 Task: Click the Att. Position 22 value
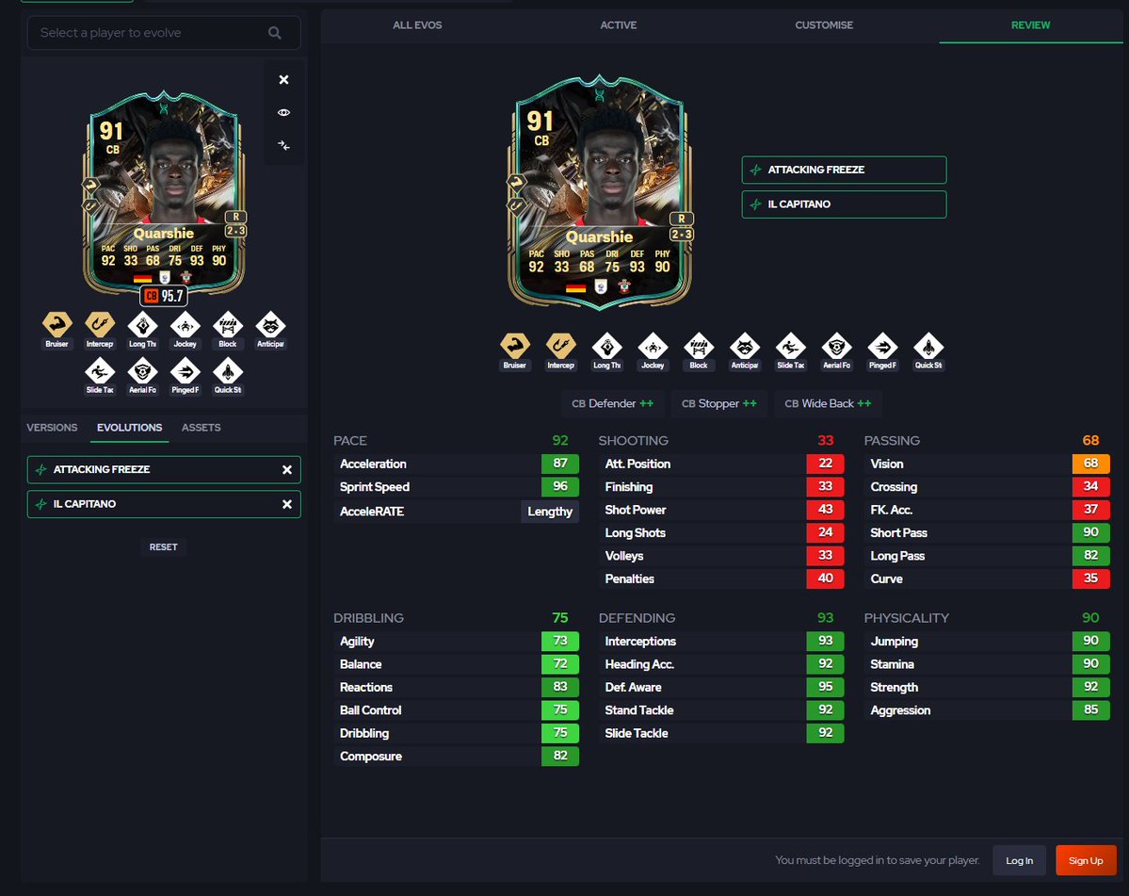pyautogui.click(x=825, y=464)
